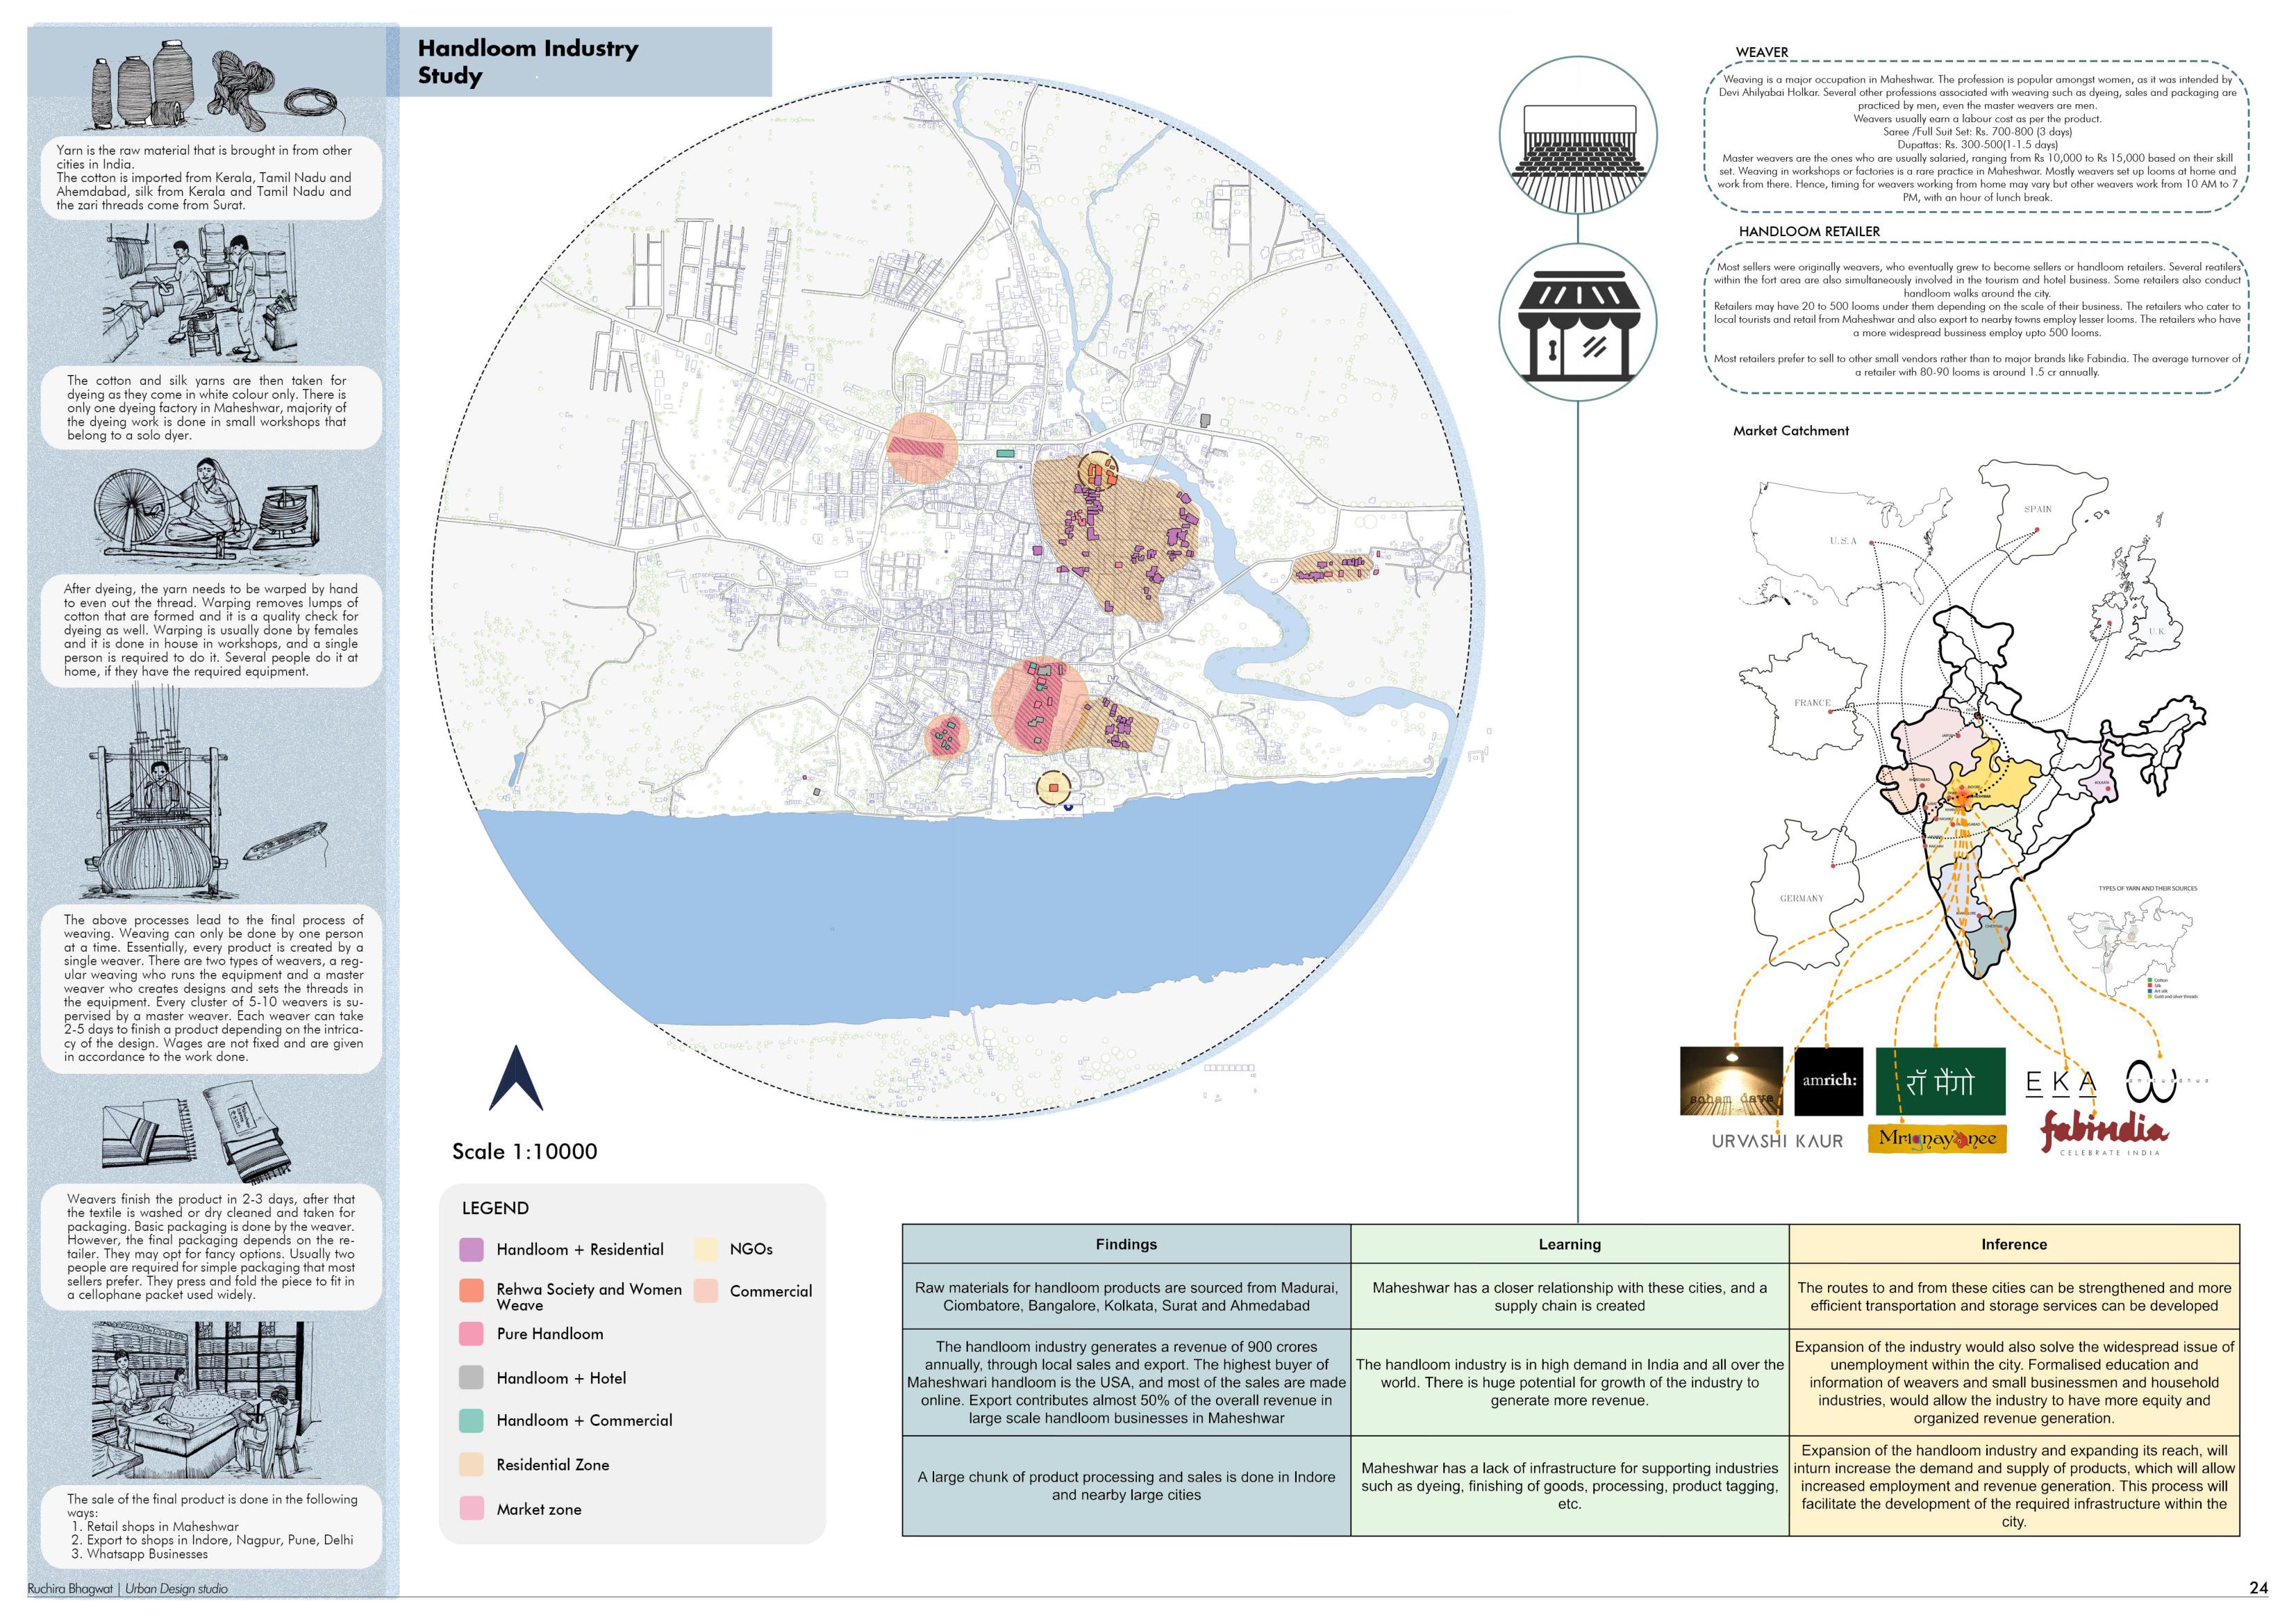Click the handloom retailer shop icon
Image resolution: width=2296 pixels, height=1624 pixels.
click(1577, 321)
